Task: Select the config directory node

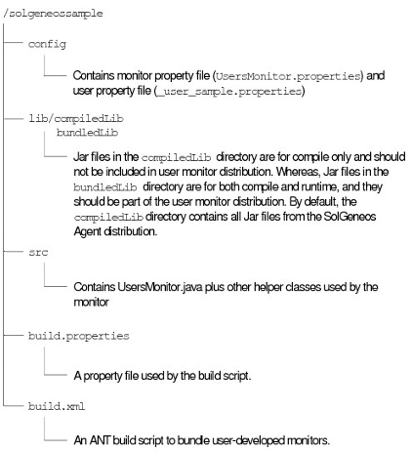Action: pos(47,44)
